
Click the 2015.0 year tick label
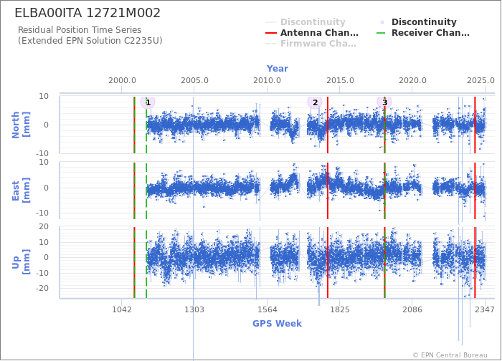(x=340, y=80)
